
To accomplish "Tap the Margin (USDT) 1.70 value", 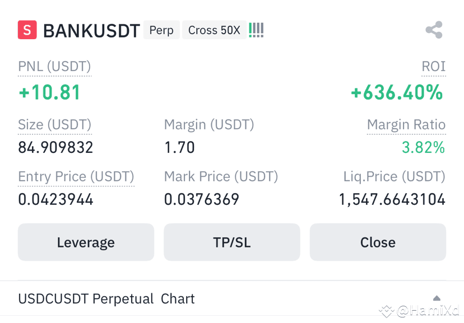I will [179, 147].
